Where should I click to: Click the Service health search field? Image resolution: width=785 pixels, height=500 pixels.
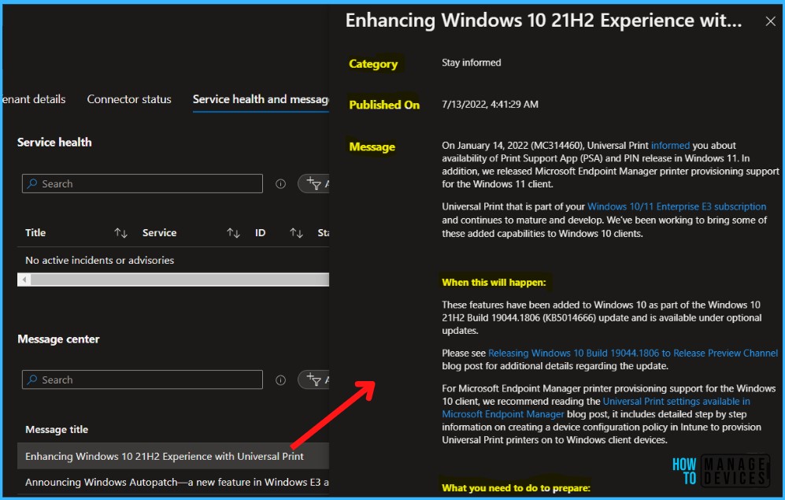(x=143, y=183)
